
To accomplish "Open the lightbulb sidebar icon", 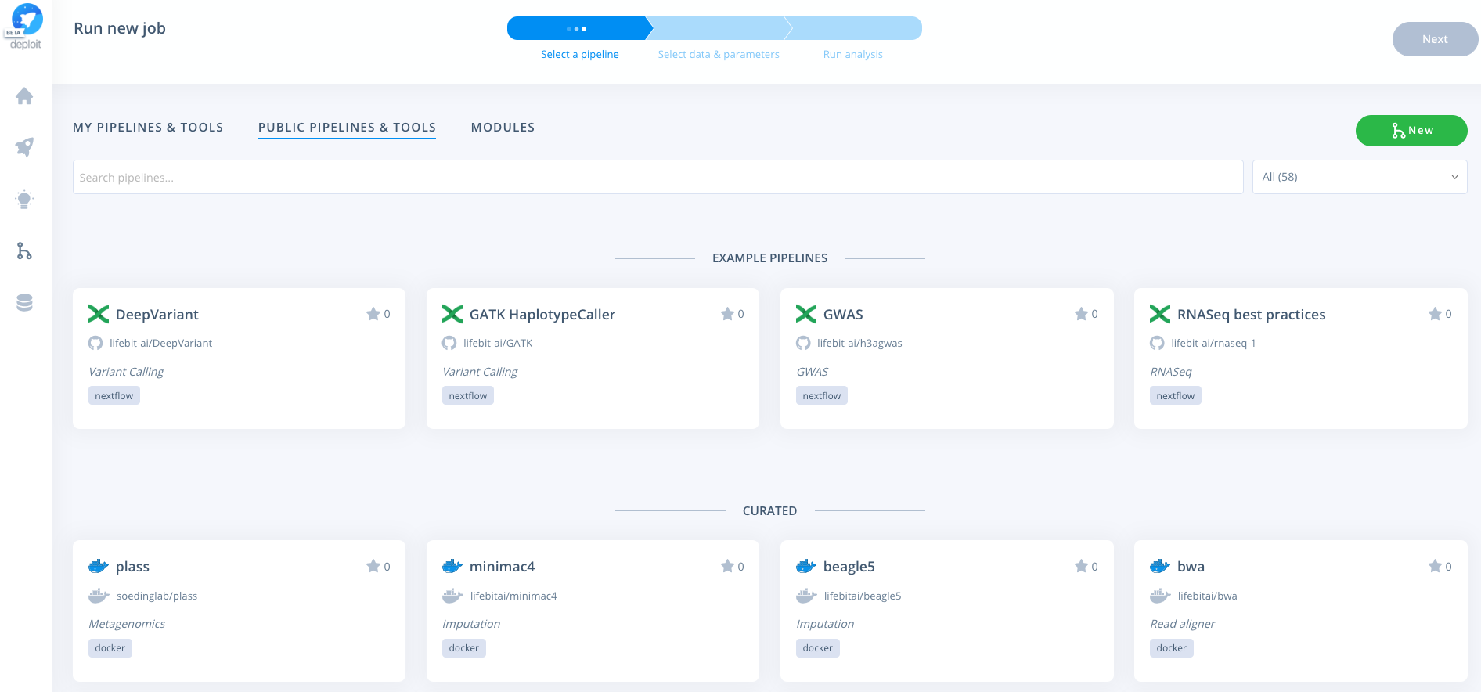I will (24, 200).
